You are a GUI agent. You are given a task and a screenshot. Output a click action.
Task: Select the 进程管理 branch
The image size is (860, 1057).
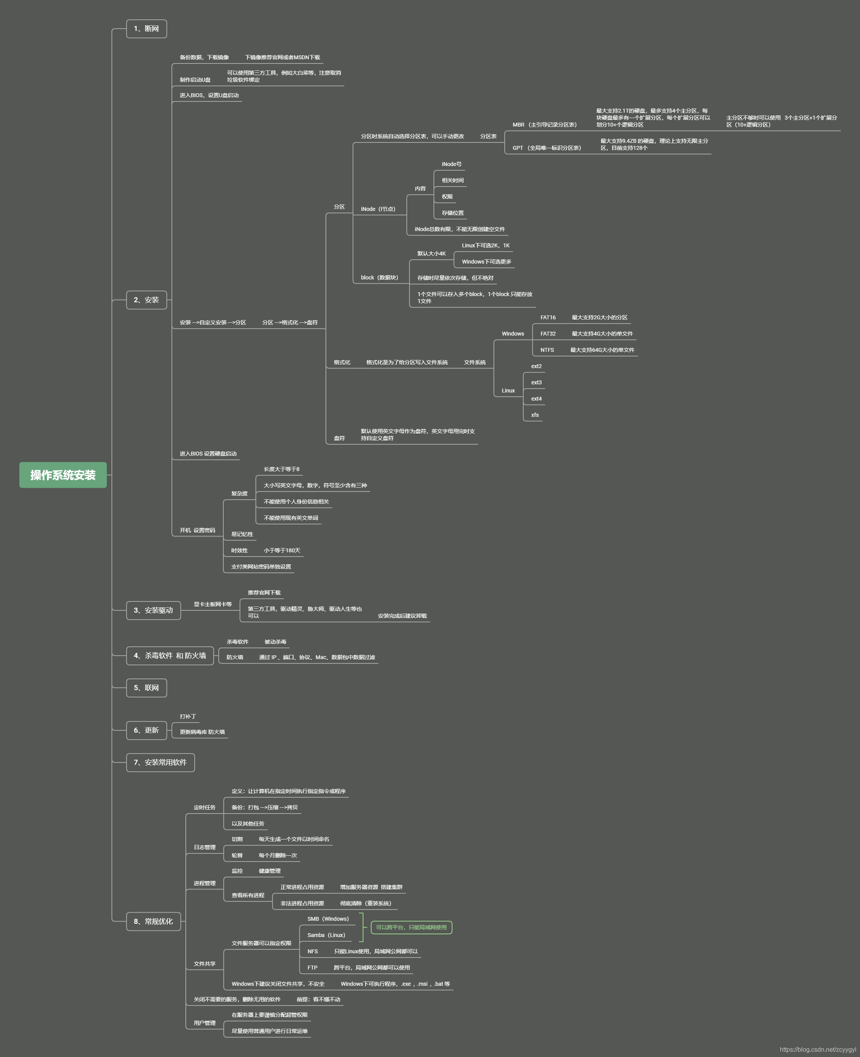point(204,883)
